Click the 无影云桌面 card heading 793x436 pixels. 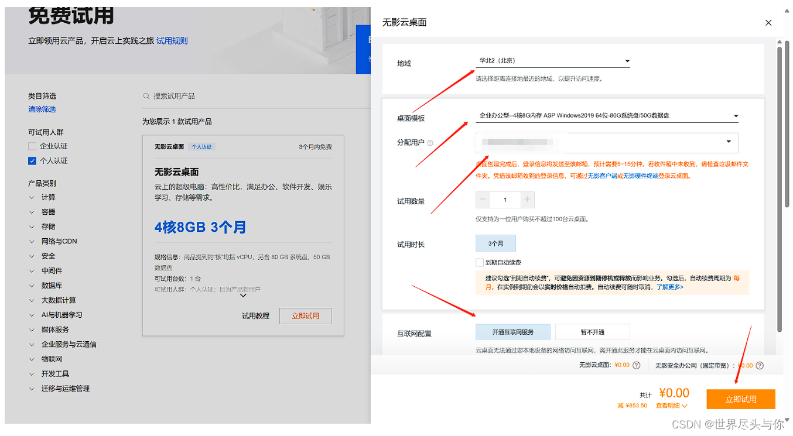click(177, 172)
